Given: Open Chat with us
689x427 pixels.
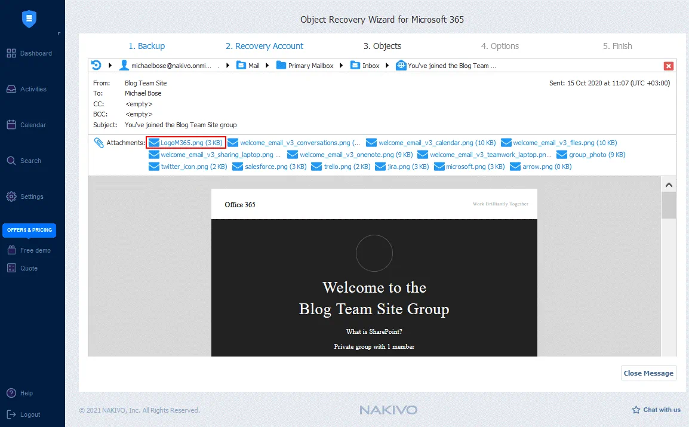Looking at the screenshot, I should click(x=656, y=410).
